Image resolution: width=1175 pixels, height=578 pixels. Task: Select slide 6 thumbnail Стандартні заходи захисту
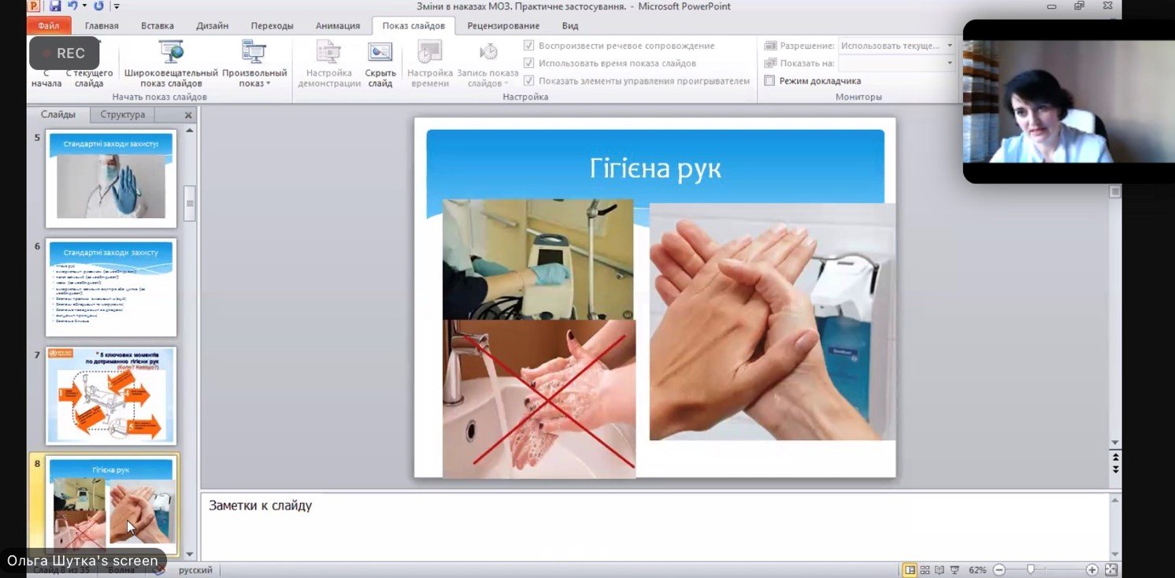coord(111,287)
